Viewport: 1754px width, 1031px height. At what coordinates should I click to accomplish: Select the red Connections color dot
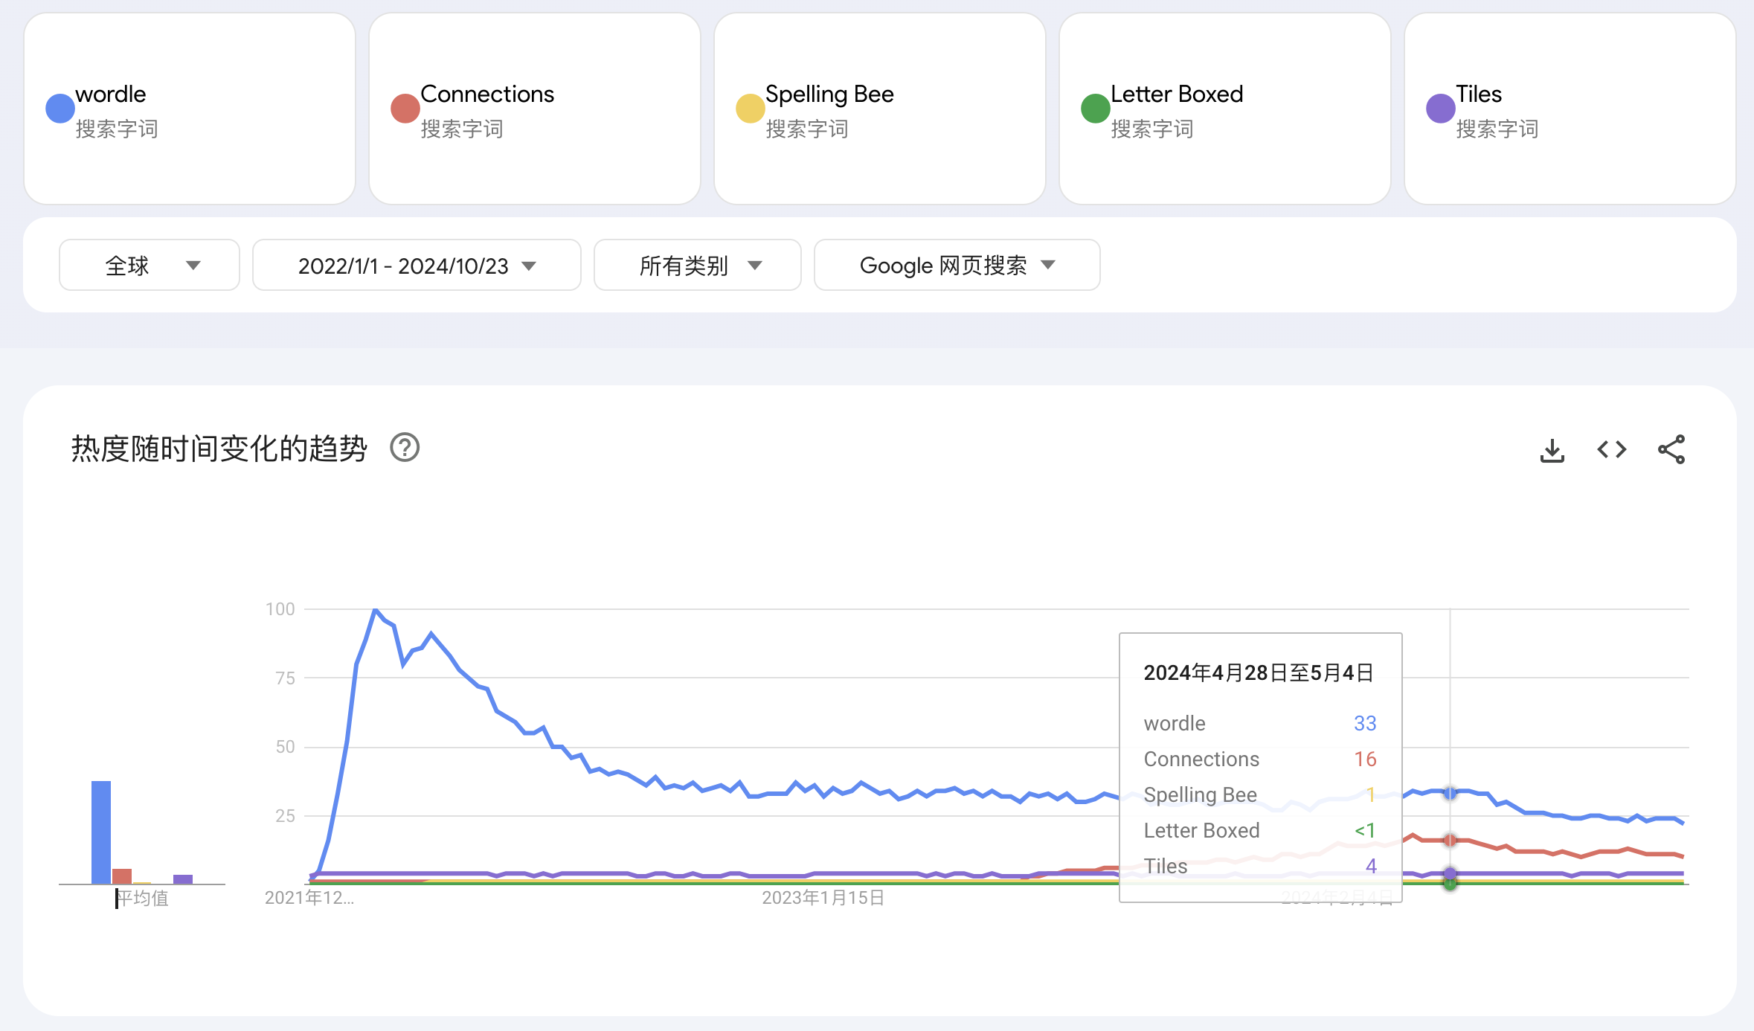click(405, 109)
